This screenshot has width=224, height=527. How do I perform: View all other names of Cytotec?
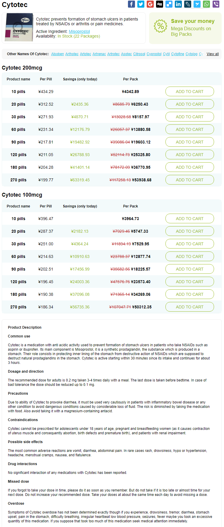213,54
